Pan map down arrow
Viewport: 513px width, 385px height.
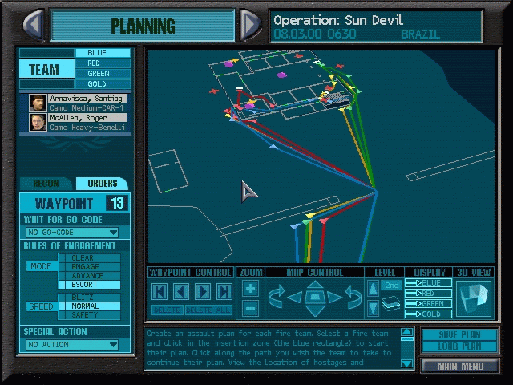(x=315, y=310)
